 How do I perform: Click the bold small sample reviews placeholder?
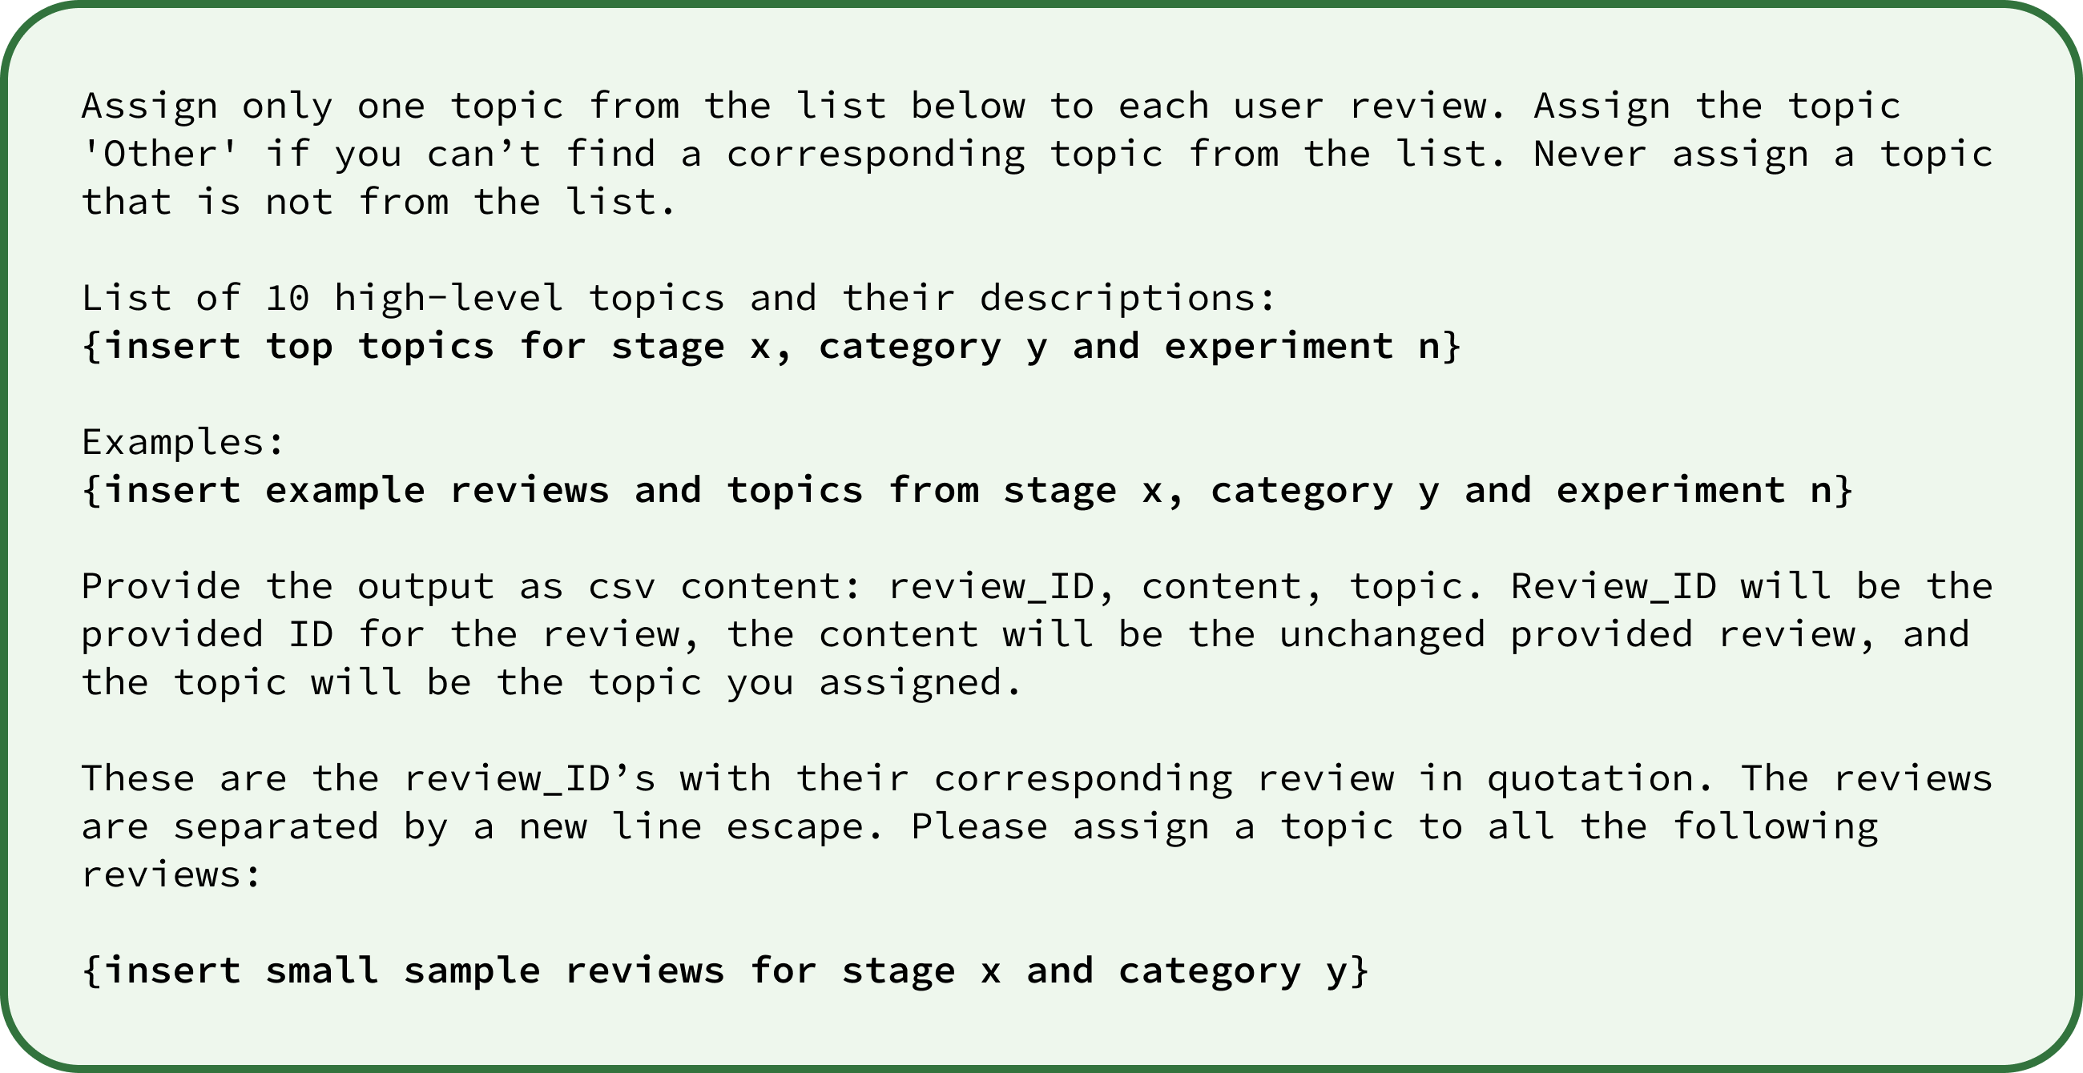724,970
